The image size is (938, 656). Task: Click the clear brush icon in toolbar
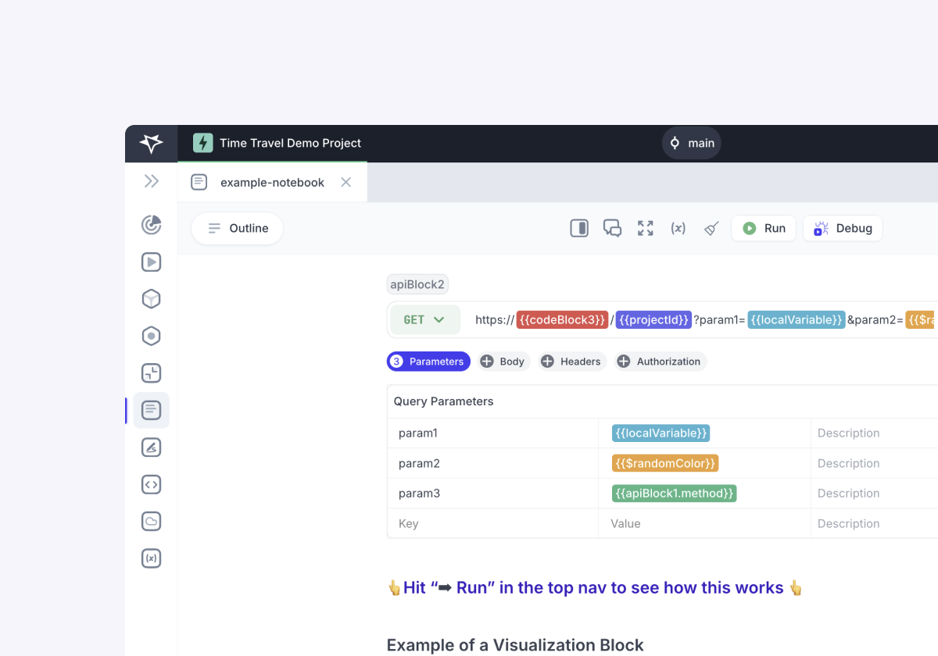point(711,228)
